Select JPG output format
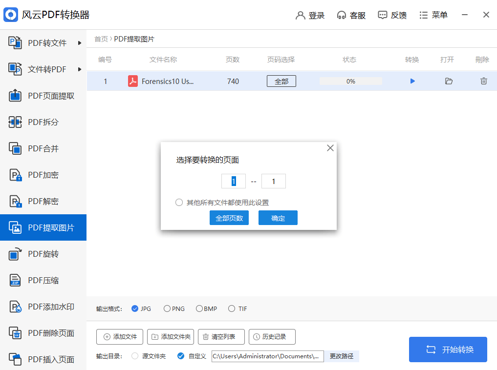 coord(135,308)
